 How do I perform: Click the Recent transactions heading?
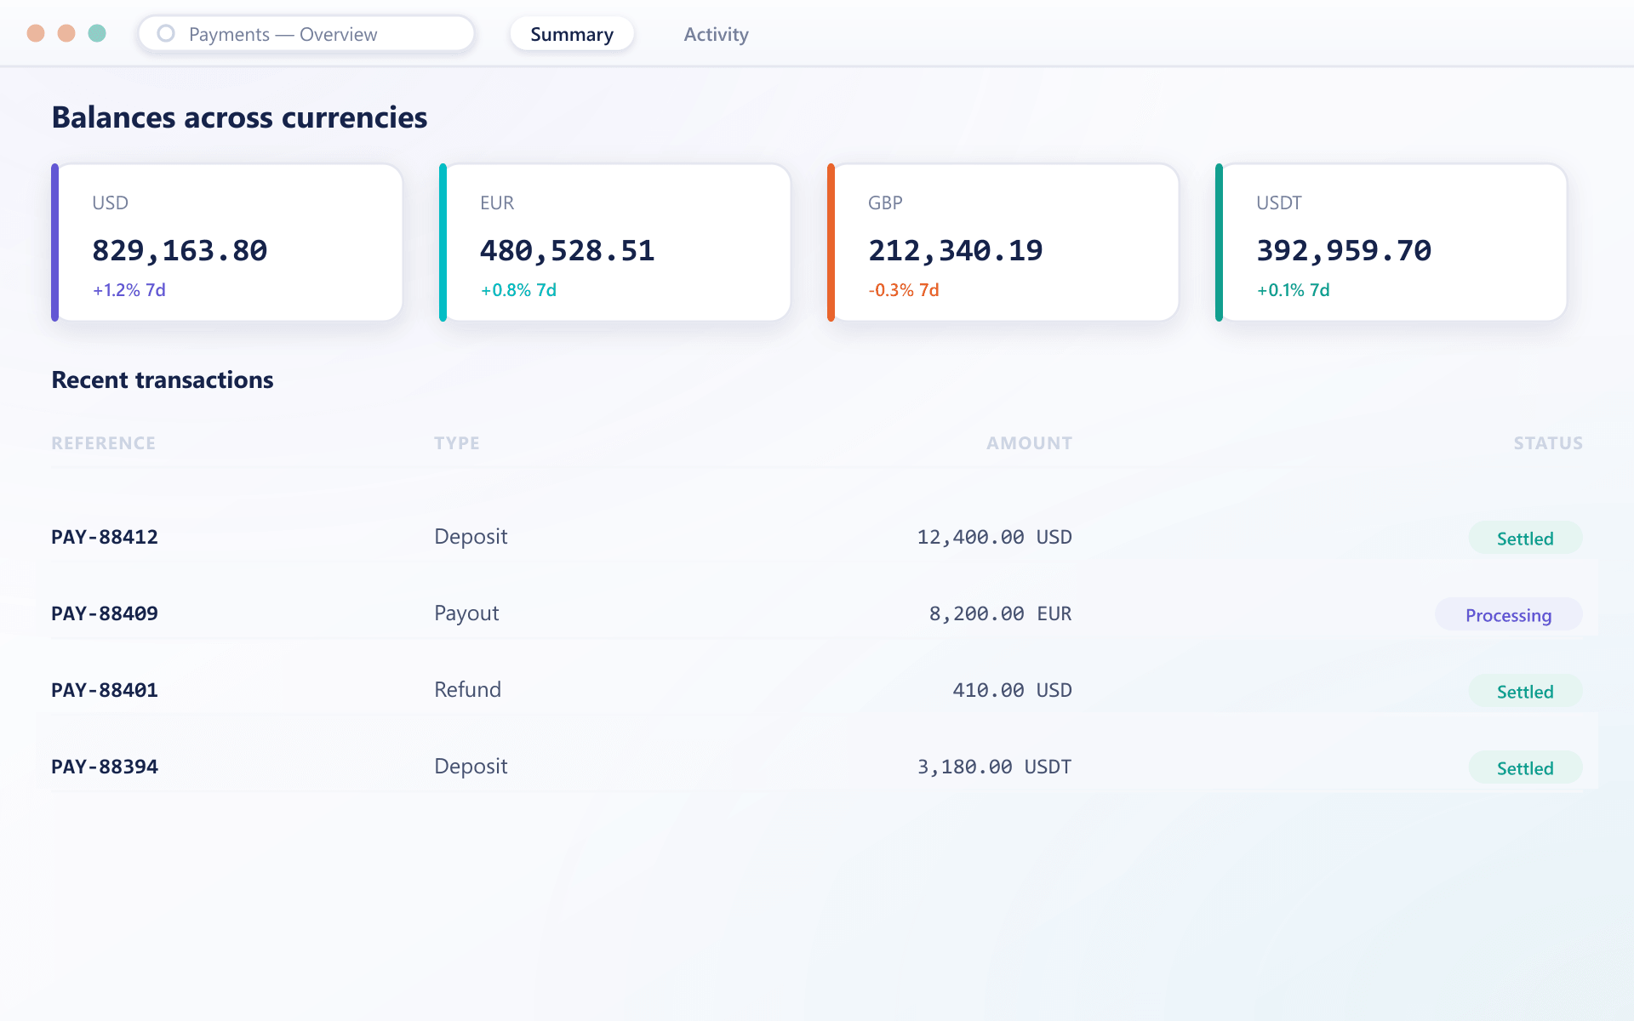162,379
